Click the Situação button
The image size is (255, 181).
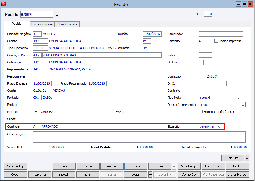pyautogui.click(x=136, y=166)
